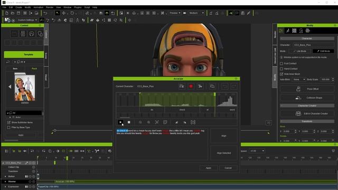Screen dimensions: 338x190
Task: Click the Pose Offset button
Action: 307,89
